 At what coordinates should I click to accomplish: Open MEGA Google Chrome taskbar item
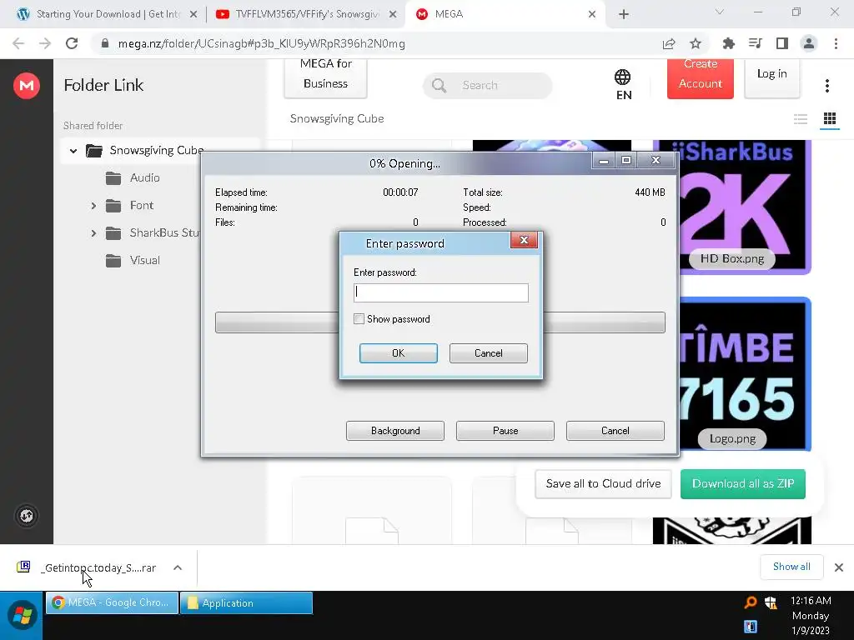click(113, 602)
